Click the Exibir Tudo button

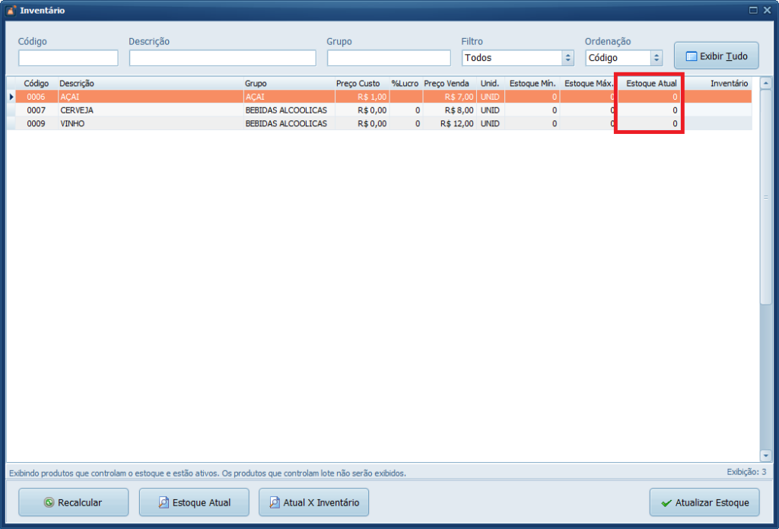(x=716, y=56)
